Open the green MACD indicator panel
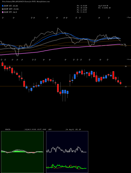 22,152
